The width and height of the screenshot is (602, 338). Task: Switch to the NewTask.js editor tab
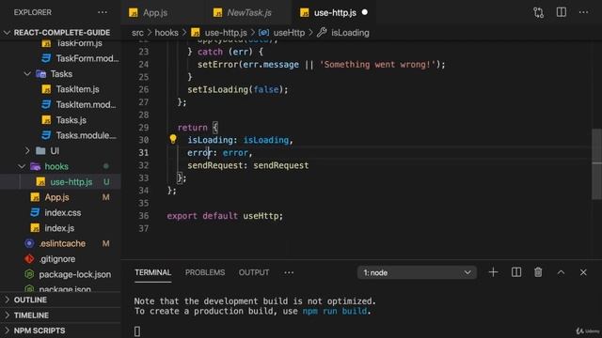[x=248, y=12]
